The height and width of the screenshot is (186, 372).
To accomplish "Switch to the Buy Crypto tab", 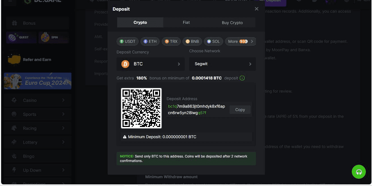I will click(232, 22).
